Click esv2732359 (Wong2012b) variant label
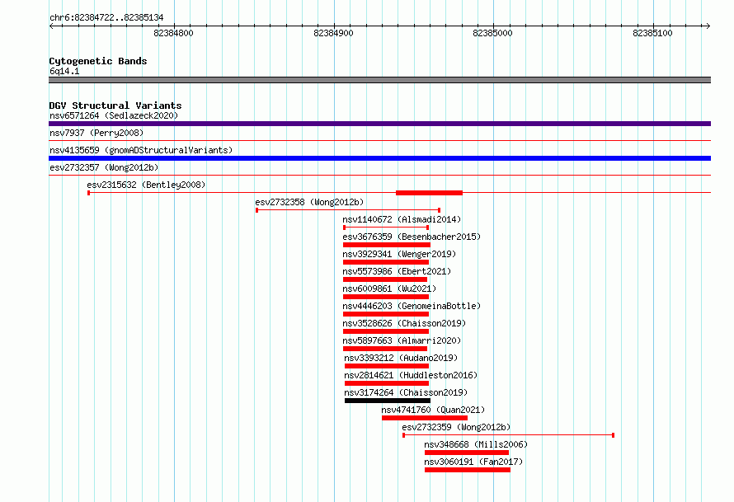The height and width of the screenshot is (502, 734). pos(456,427)
